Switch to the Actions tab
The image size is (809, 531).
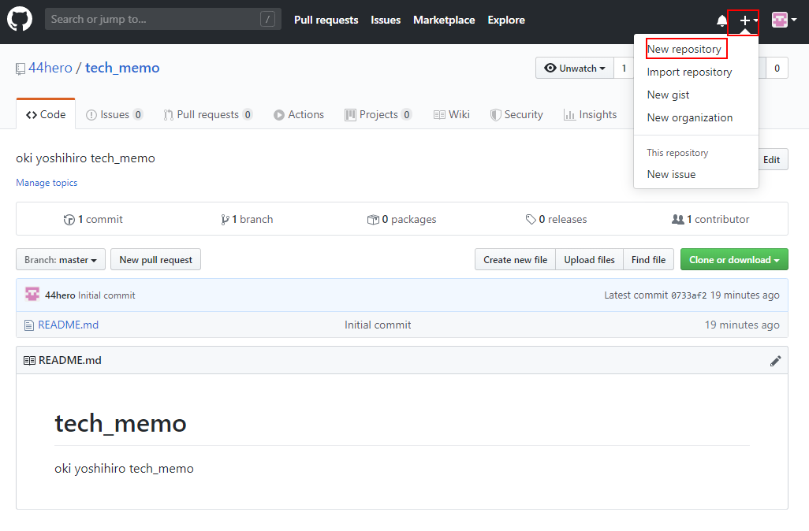[299, 114]
